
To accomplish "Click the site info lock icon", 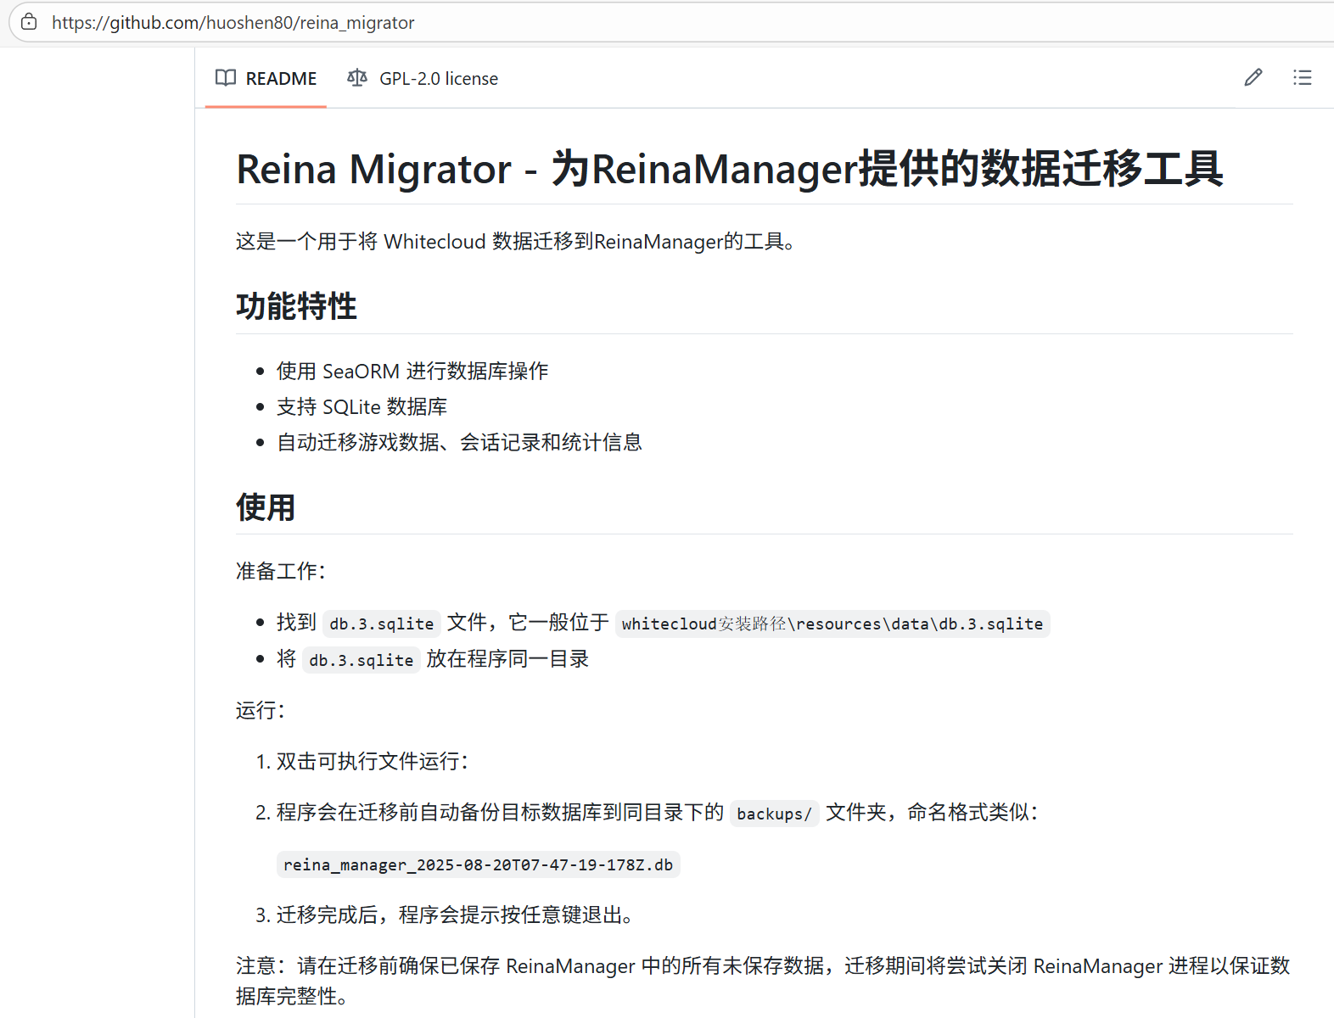I will coord(29,22).
